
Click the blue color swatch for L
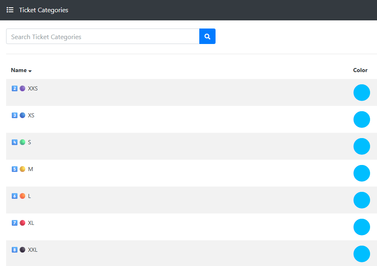(362, 200)
